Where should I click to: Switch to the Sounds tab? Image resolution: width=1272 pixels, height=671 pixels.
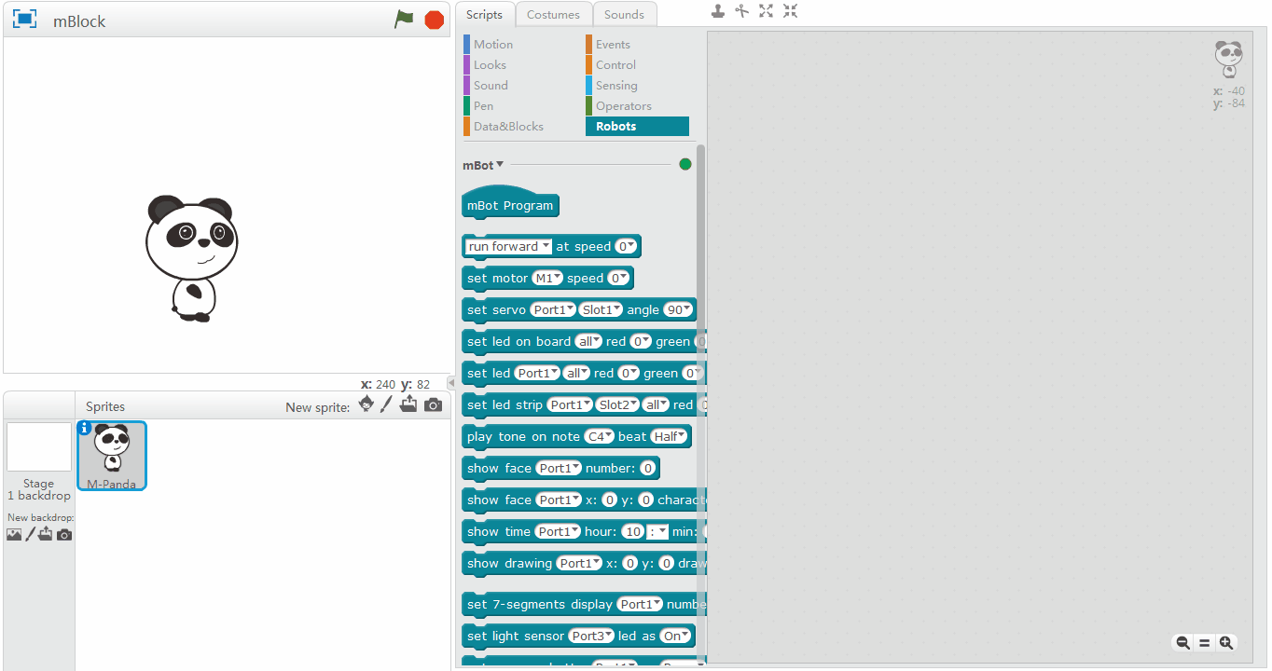(x=624, y=14)
